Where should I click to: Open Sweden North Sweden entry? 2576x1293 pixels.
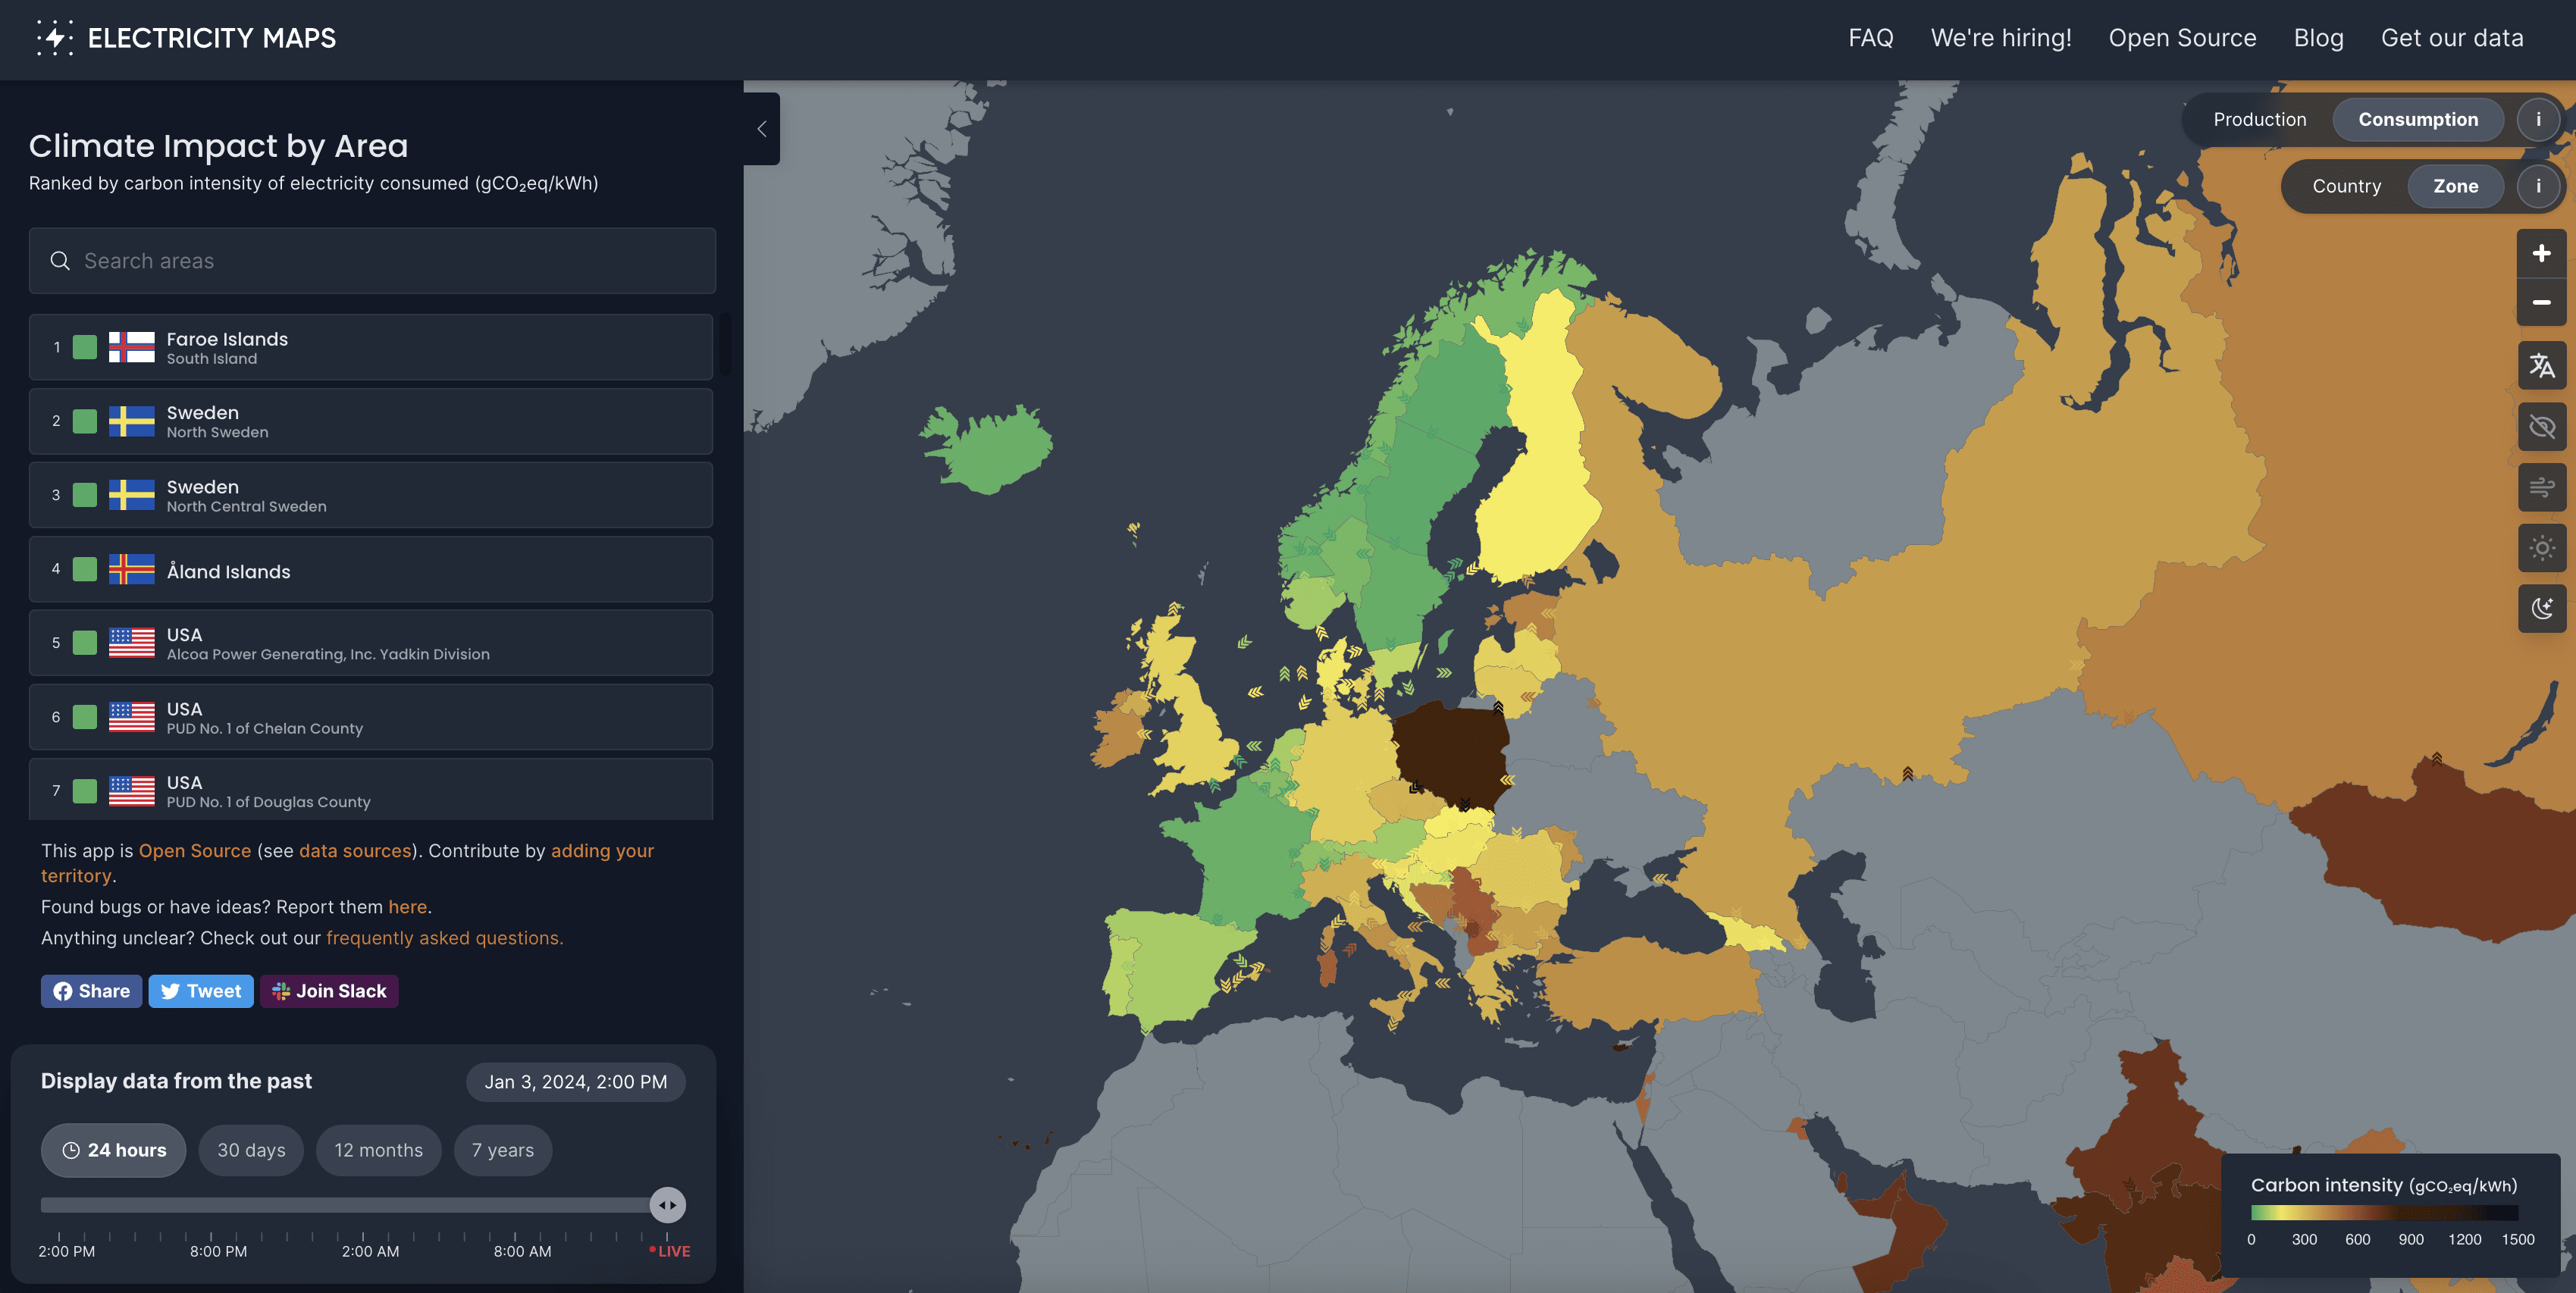(371, 421)
